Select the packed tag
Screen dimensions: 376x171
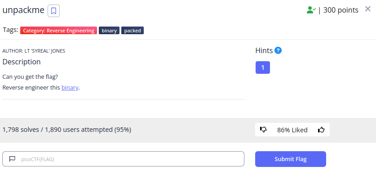[x=133, y=31]
